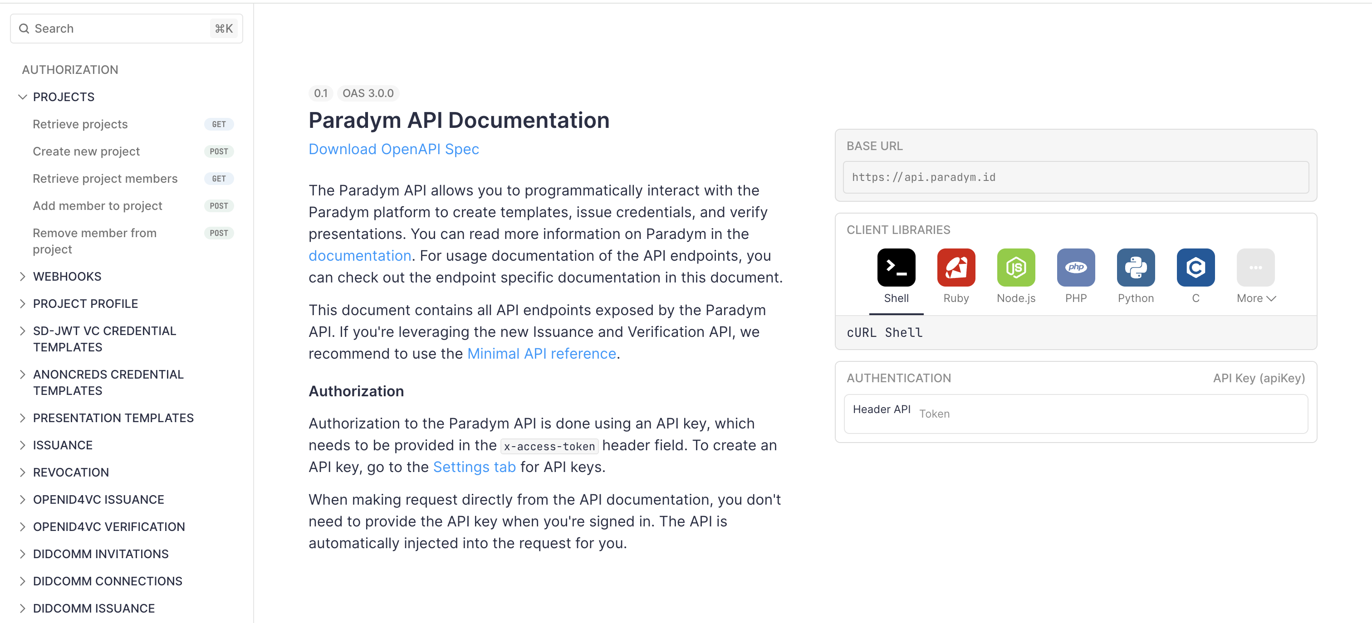This screenshot has height=623, width=1372.
Task: Open Retrieve project members endpoint
Action: point(133,178)
